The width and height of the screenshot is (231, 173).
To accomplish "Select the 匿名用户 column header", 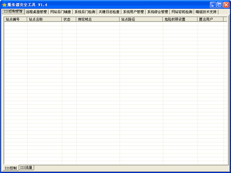I will pyautogui.click(x=210, y=19).
